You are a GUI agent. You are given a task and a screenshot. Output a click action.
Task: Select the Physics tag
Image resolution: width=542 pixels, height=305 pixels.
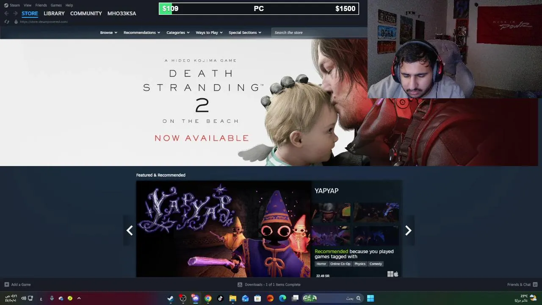[x=360, y=264]
